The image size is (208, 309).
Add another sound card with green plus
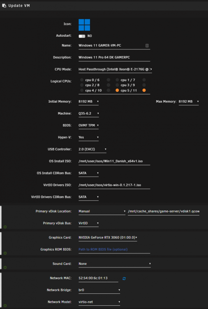coord(5,267)
